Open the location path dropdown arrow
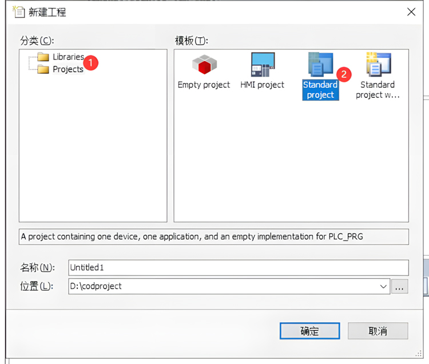The height and width of the screenshot is (364, 429). click(x=383, y=286)
